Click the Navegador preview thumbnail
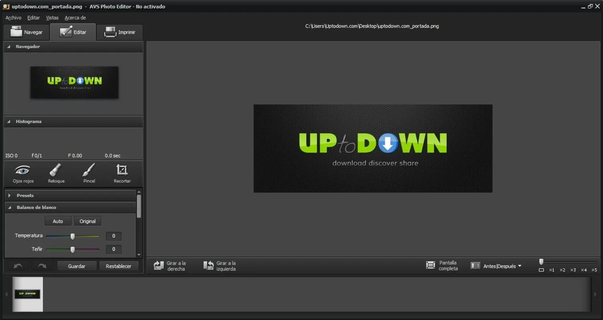 74,82
